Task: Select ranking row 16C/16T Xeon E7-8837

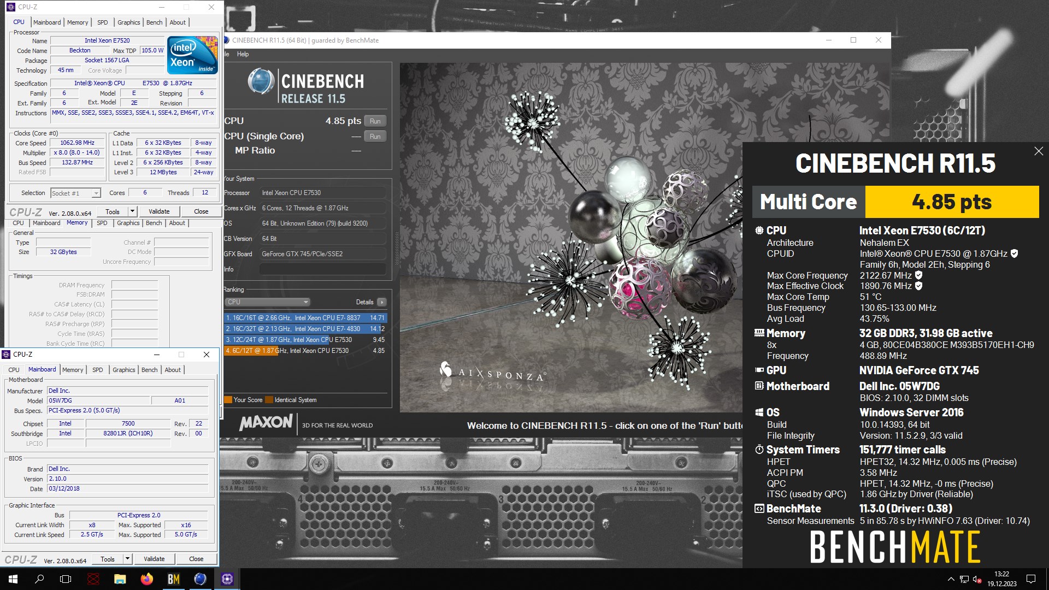Action: click(305, 318)
